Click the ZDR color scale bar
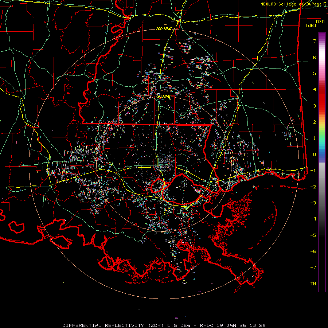This screenshot has height=328, width=328. point(322,162)
